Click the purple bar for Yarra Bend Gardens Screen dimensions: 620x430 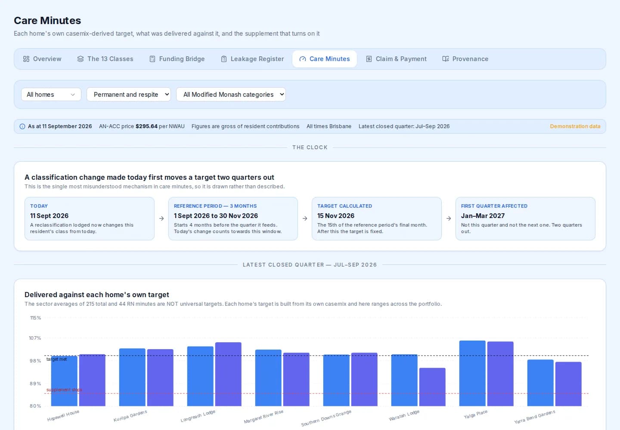coord(568,384)
